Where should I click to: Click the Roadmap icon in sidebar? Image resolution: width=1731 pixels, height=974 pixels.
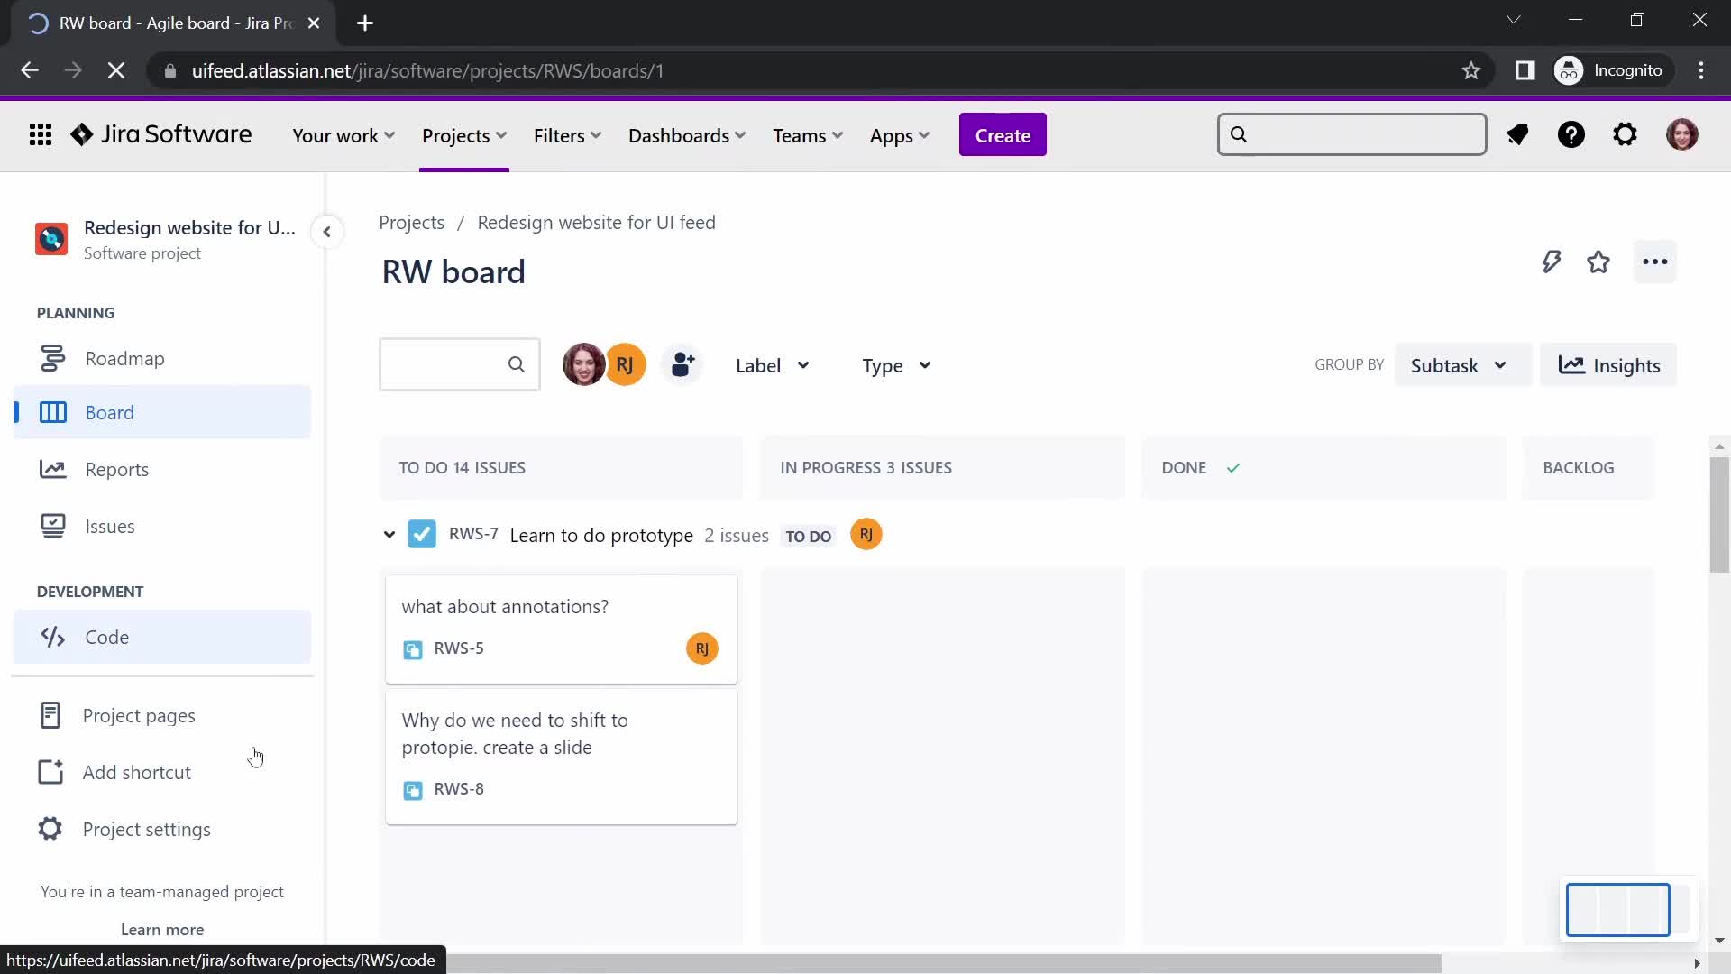coord(51,357)
